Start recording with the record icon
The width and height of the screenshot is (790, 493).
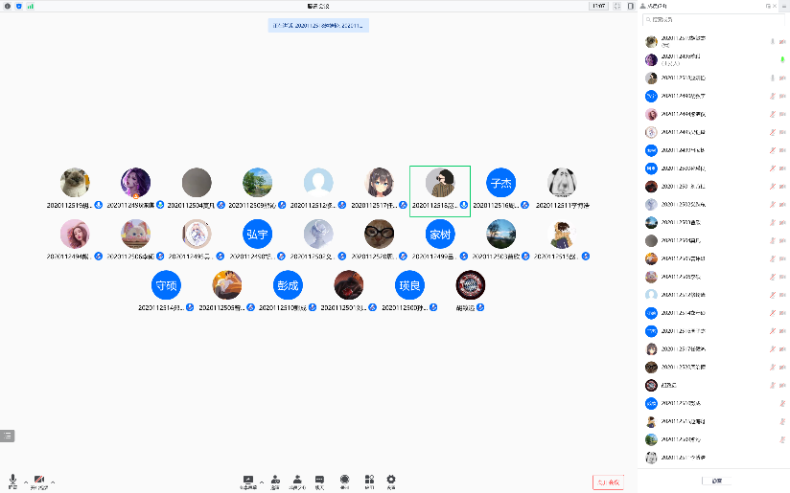pyautogui.click(x=344, y=479)
